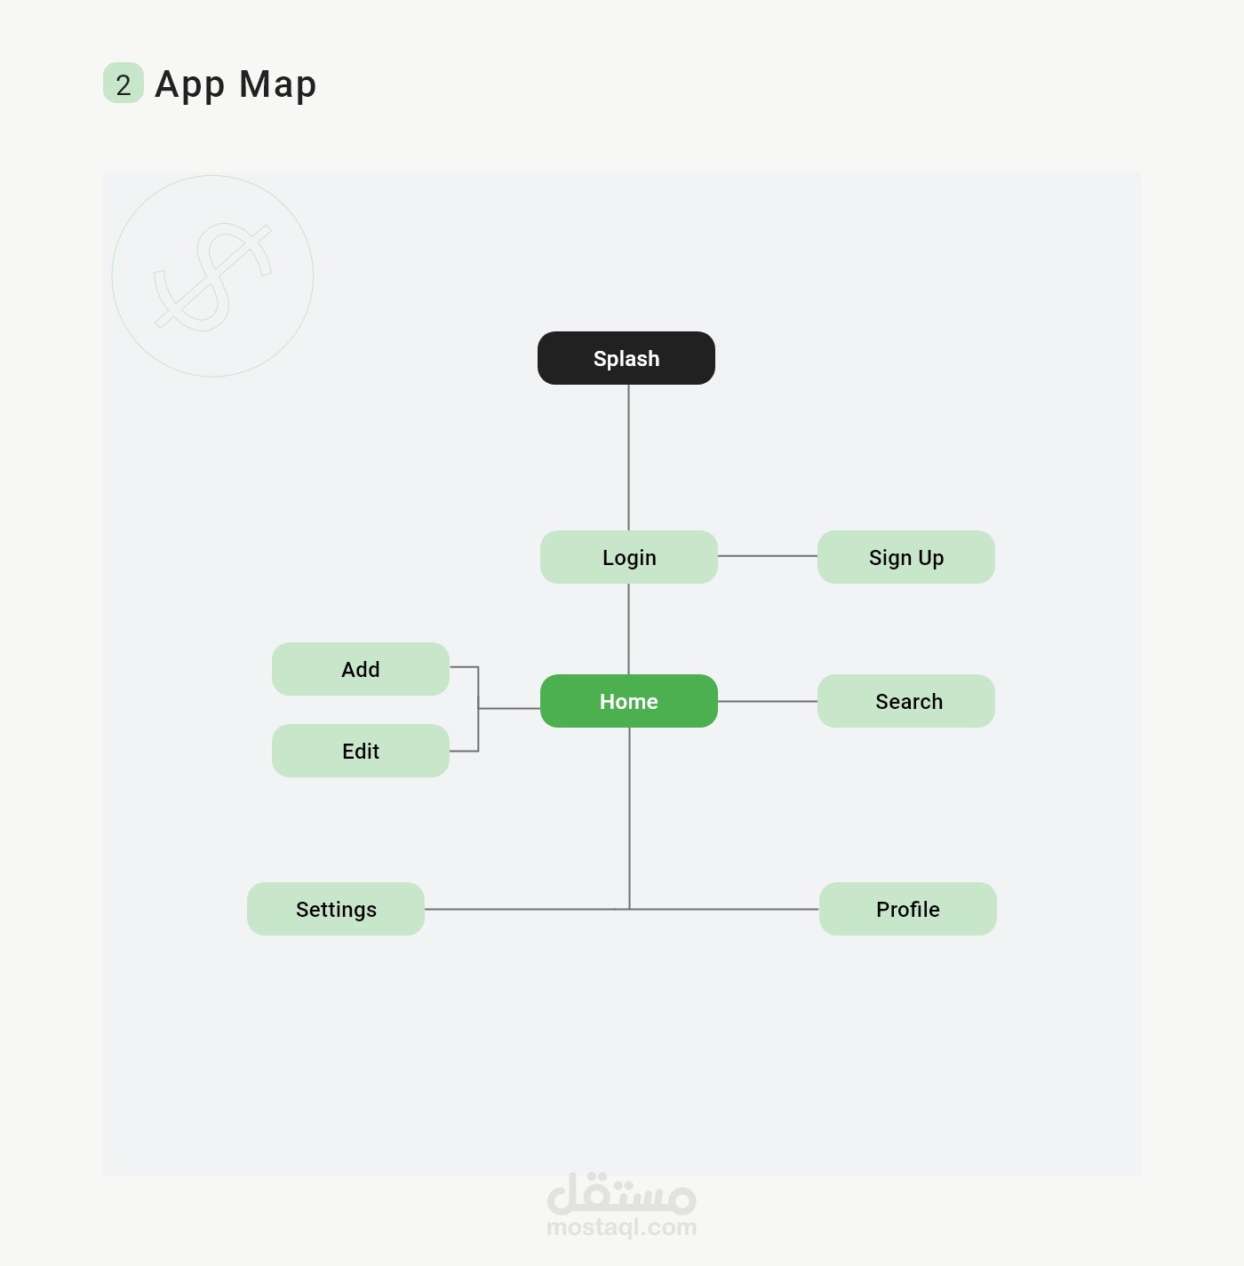Click the App Map heading text
1244x1266 pixels.
[235, 84]
